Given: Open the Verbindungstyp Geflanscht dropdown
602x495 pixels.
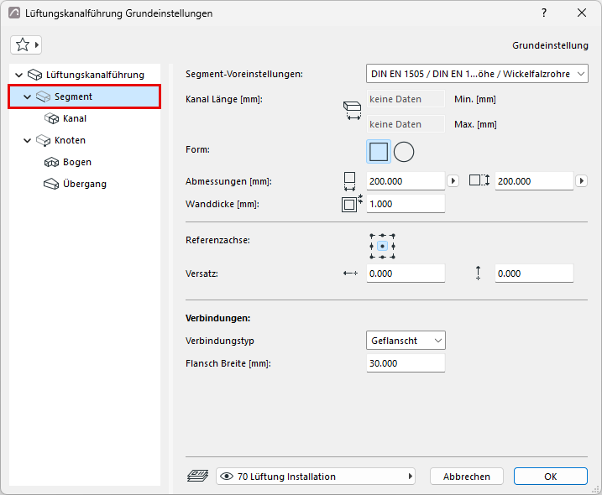Looking at the screenshot, I should point(406,341).
